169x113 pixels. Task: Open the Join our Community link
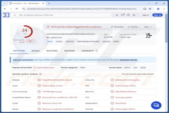tap(23, 60)
